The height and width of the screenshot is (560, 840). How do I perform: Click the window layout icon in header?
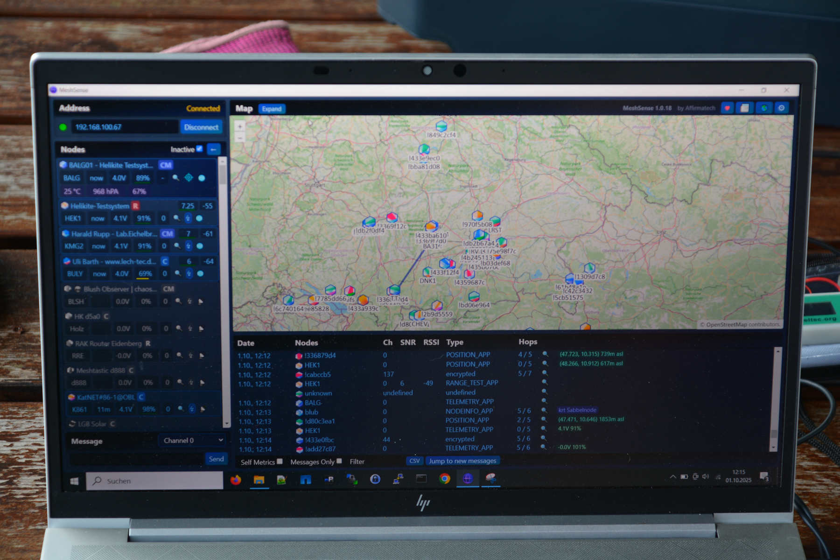pos(745,108)
